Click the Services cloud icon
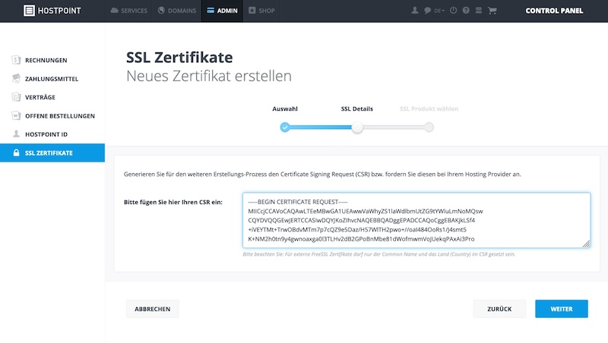Image resolution: width=608 pixels, height=343 pixels. click(x=115, y=11)
